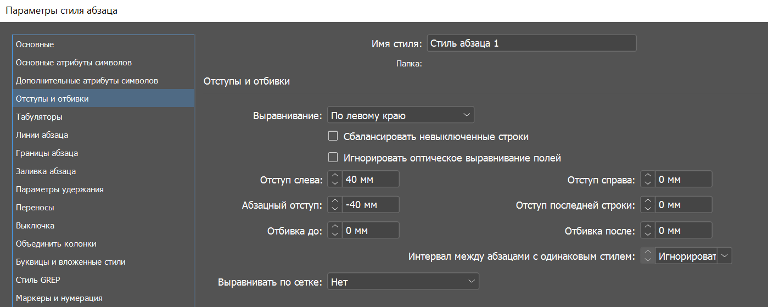Select 'Буквицы и вложенные стили' in the list
768x307 pixels.
tap(71, 262)
